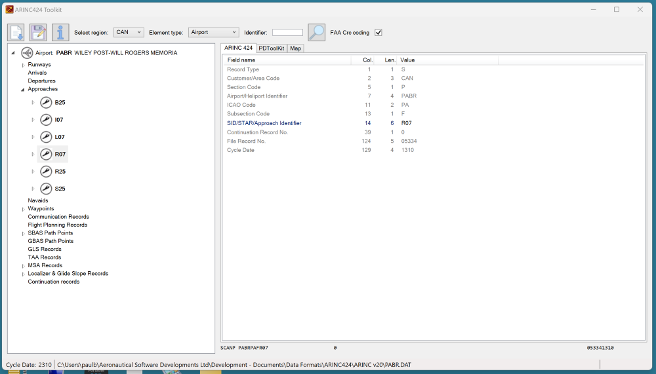
Task: Click the approach icon for R25
Action: tap(46, 172)
